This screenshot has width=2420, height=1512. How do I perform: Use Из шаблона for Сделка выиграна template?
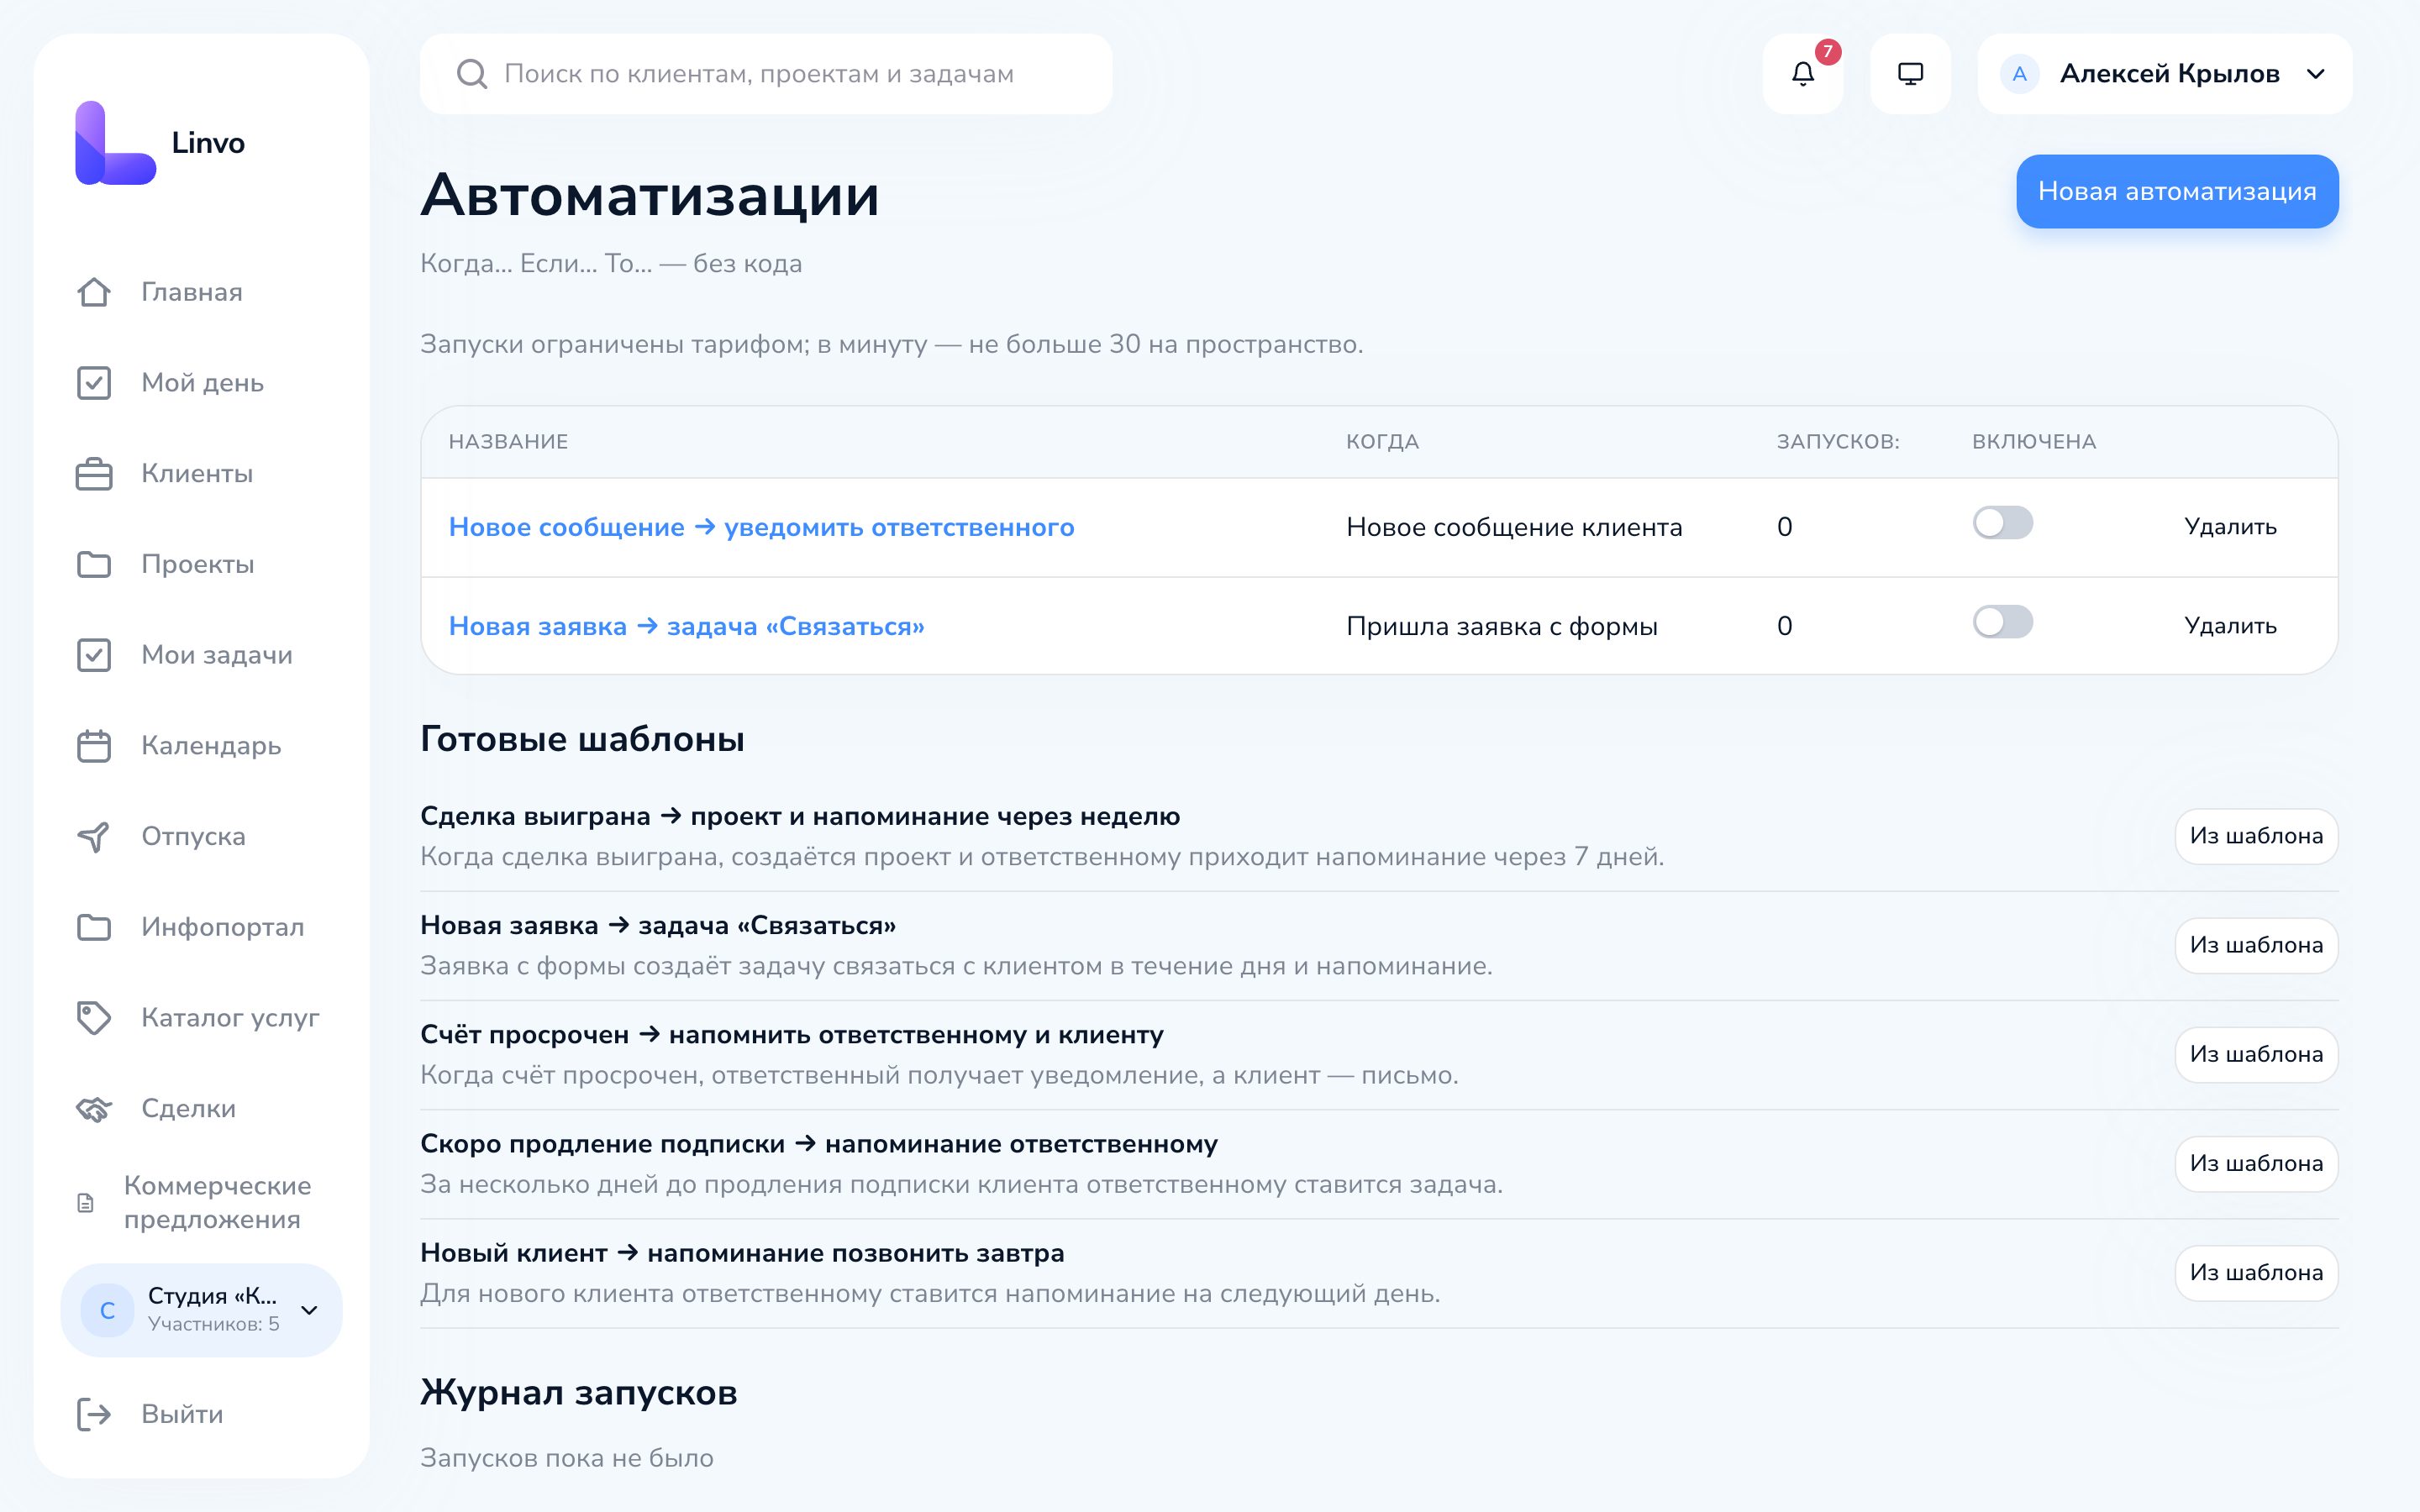[x=2256, y=836]
